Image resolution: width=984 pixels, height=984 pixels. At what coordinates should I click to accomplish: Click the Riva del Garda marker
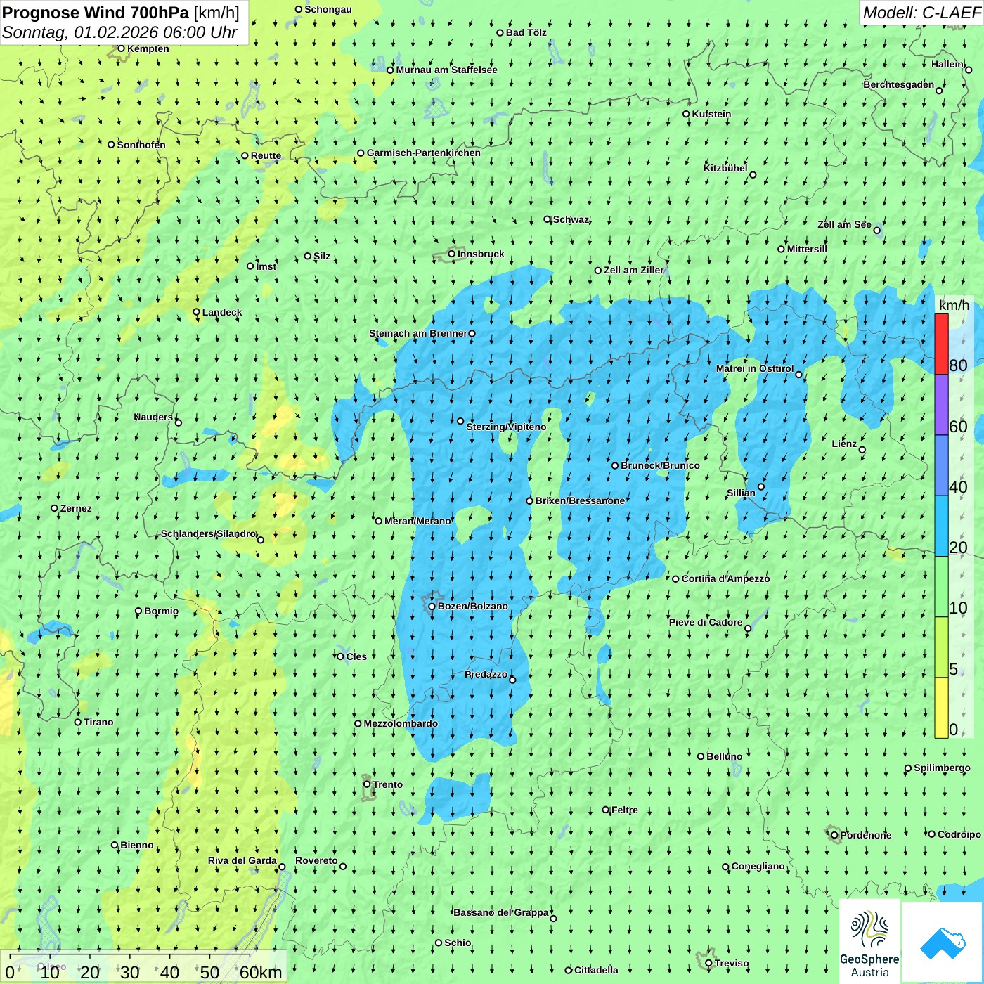(282, 867)
